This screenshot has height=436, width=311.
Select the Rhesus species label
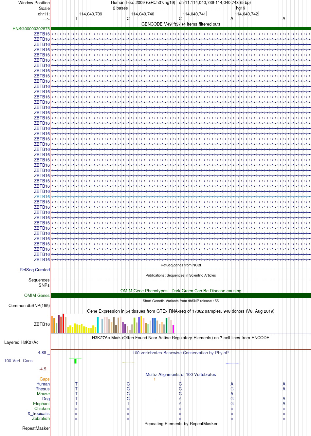[43, 389]
